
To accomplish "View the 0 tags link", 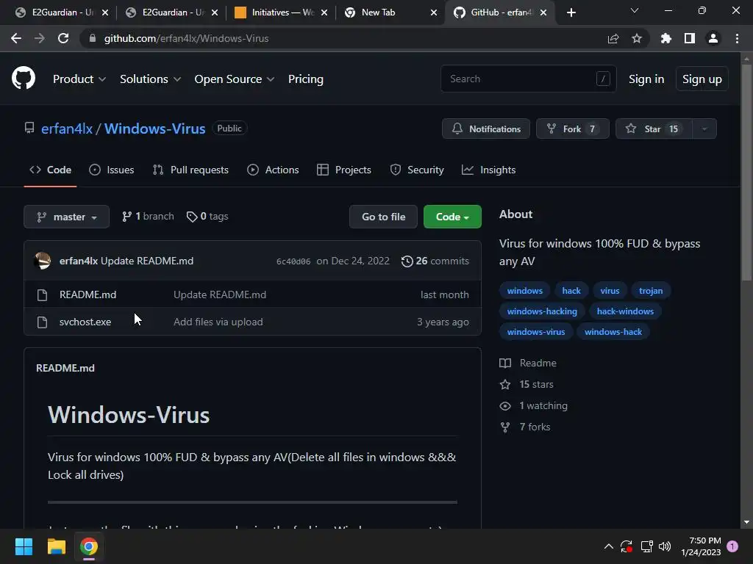I will [207, 217].
